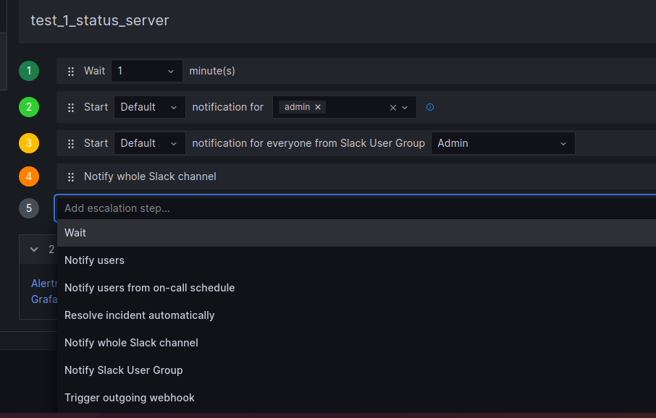
Task: Pick Notify whole Slack channel from the list
Action: (356, 343)
